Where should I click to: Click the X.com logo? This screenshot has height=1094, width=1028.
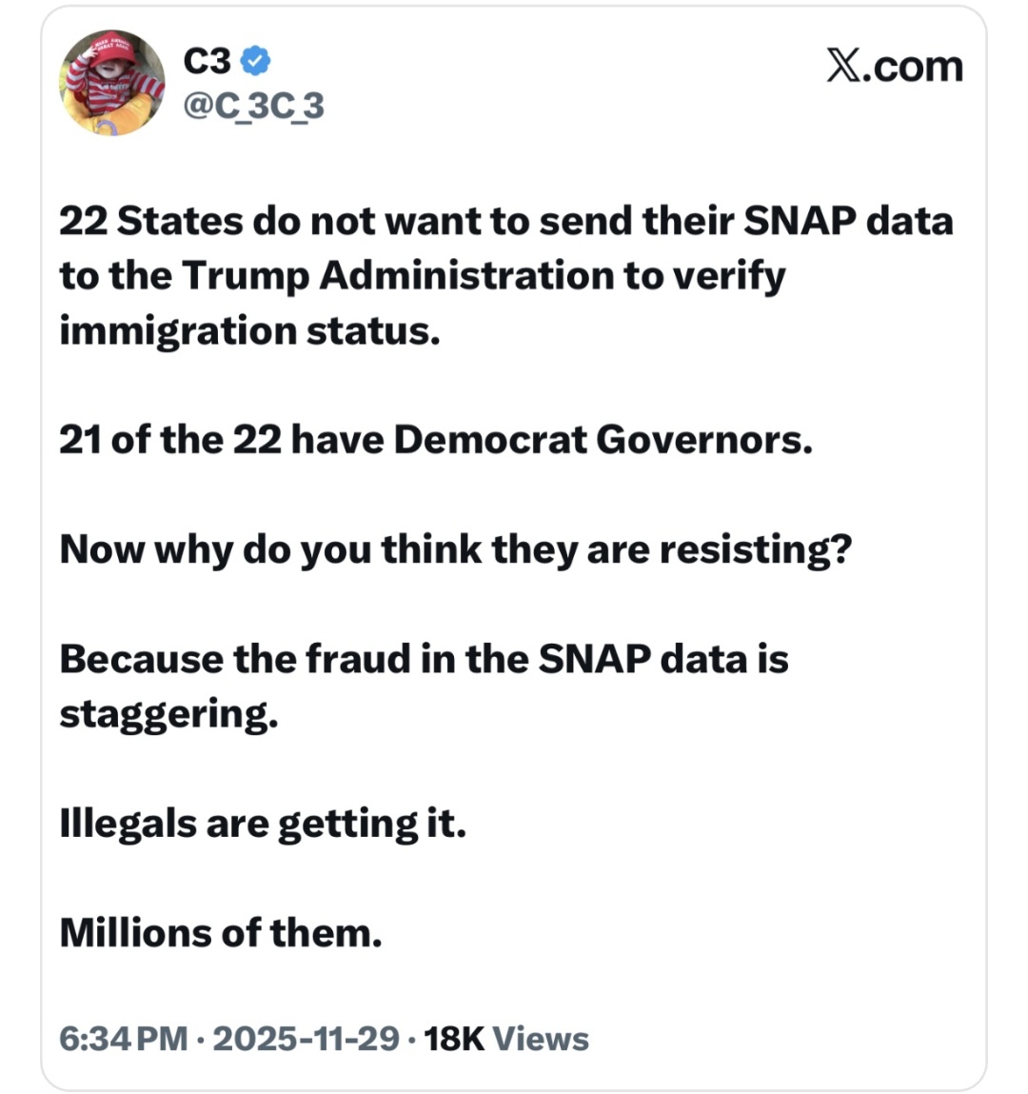coord(894,66)
